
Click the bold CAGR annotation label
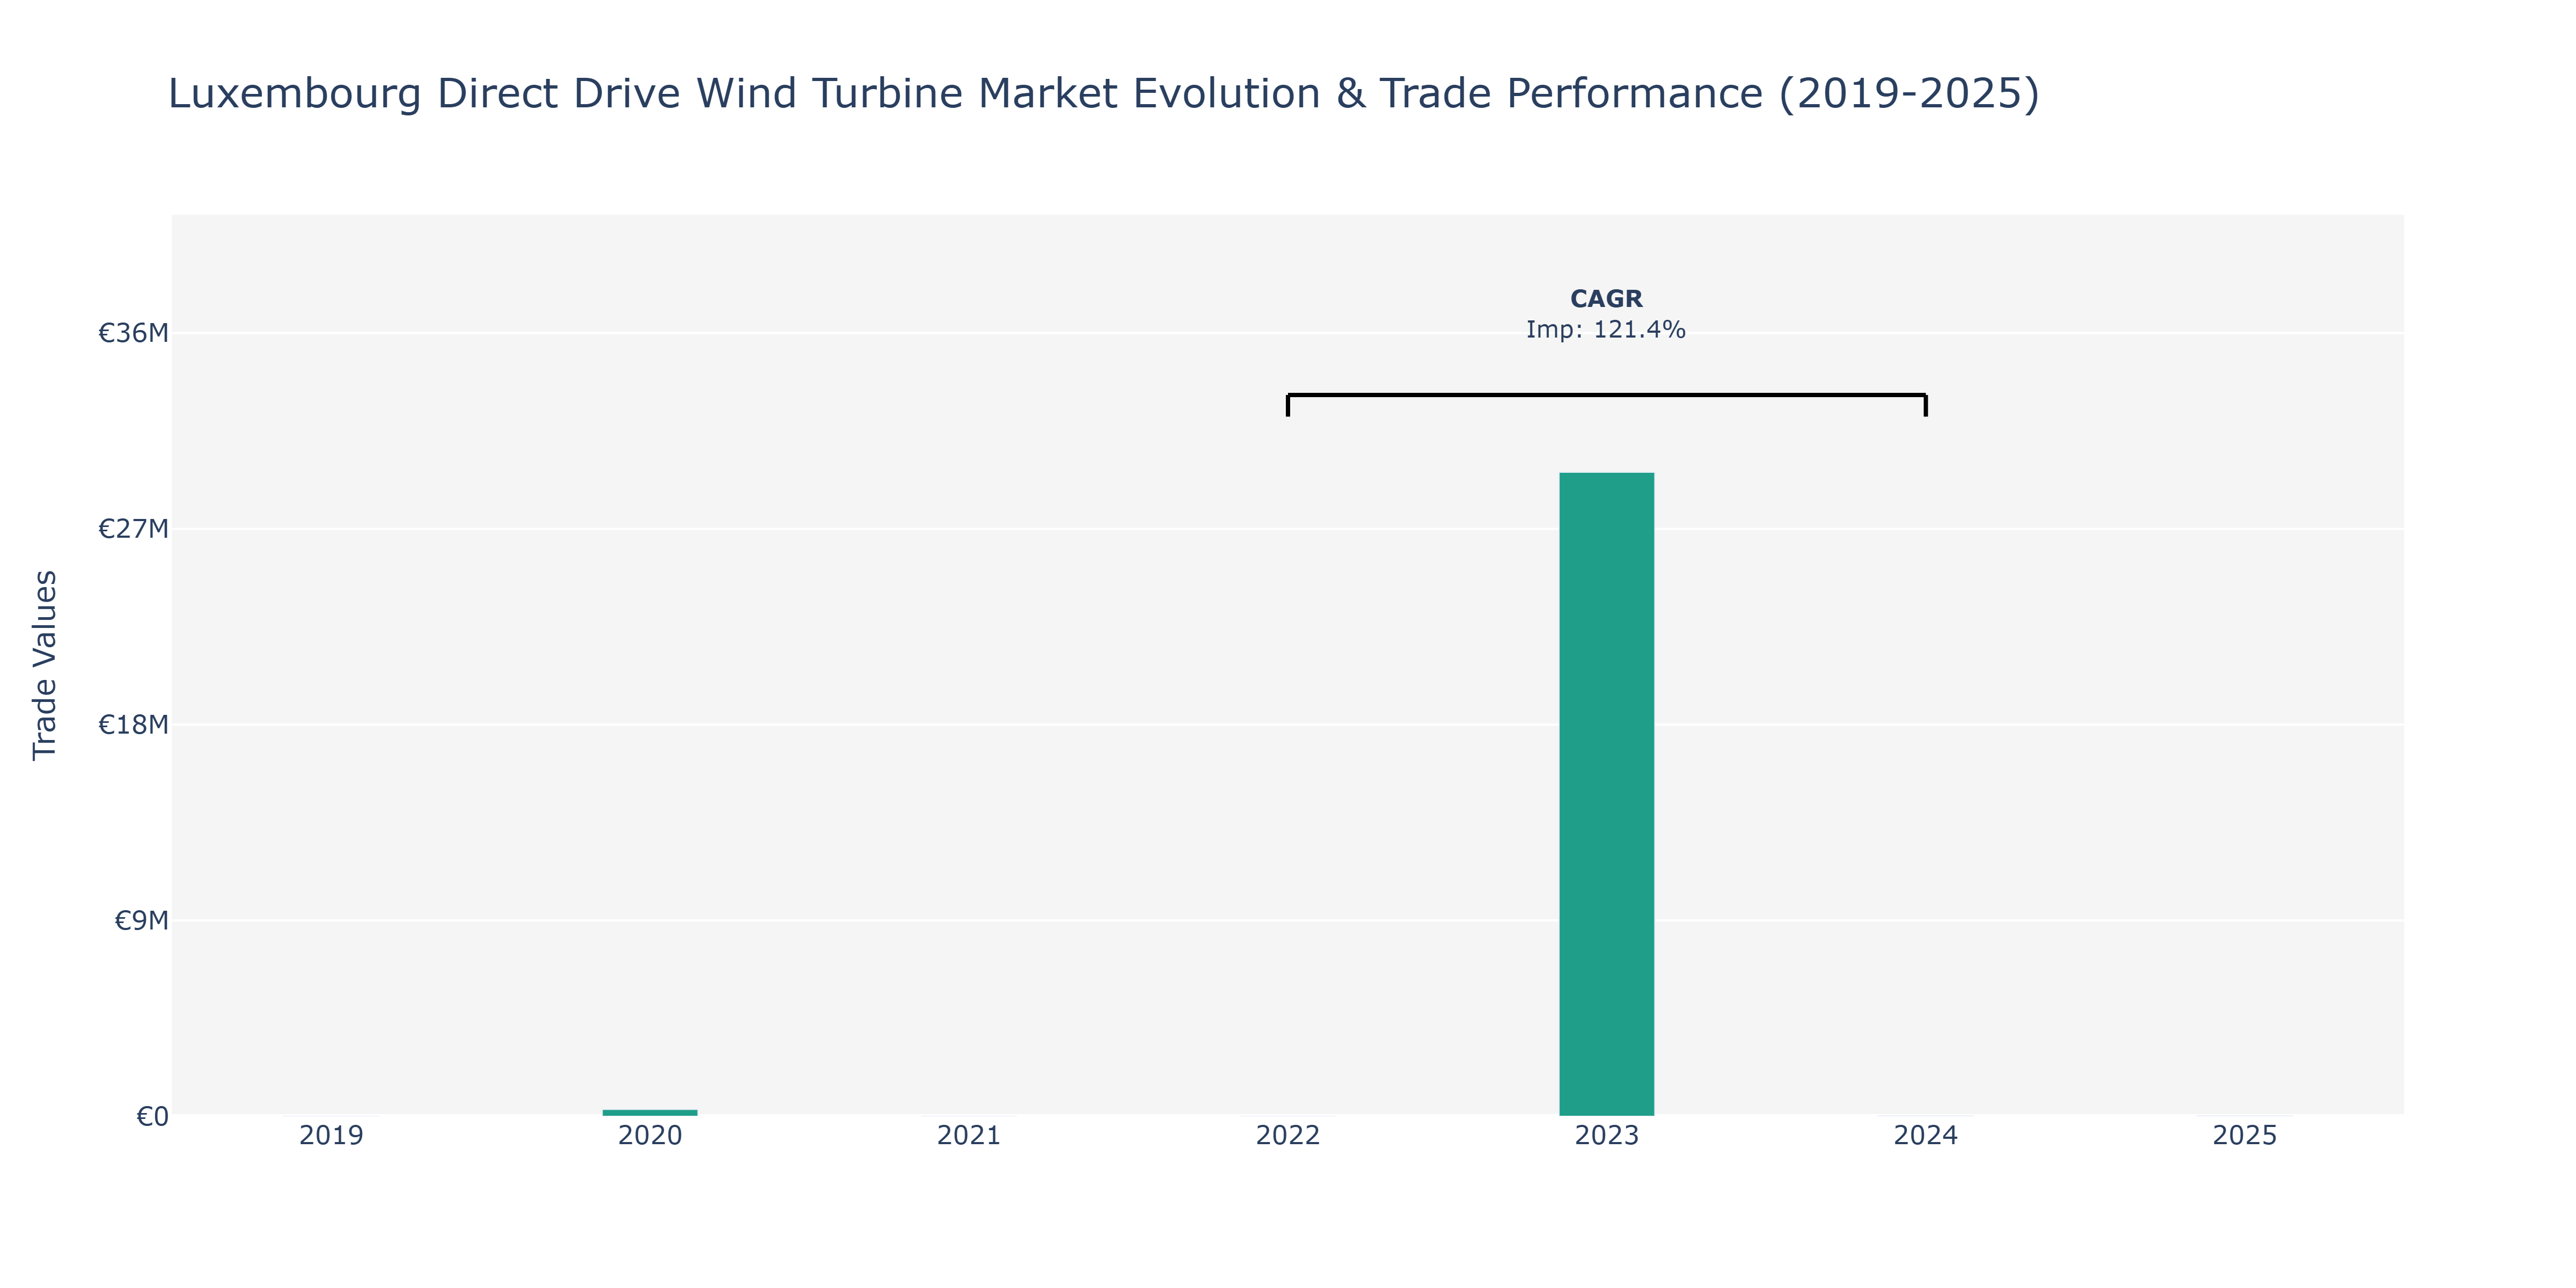[x=1606, y=299]
